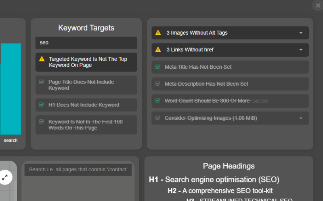Screen dimensions: 323x201
Task: Toggle the Page Title Does Not Include Keyword check
Action: coord(42,82)
